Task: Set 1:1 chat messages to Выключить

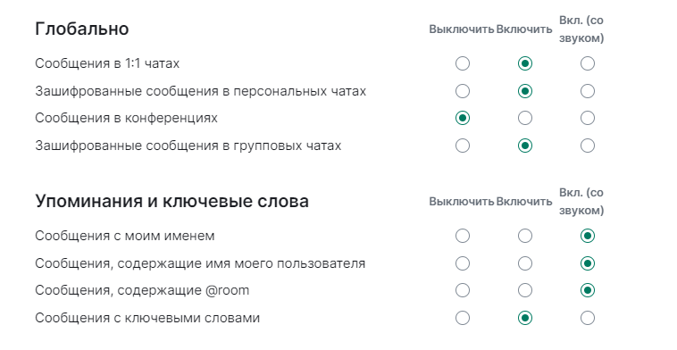Action: click(463, 63)
